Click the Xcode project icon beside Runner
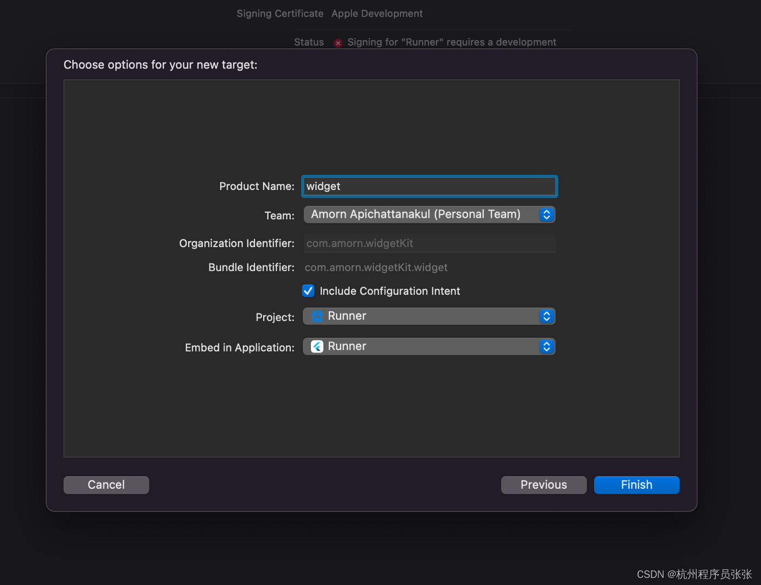Screen dimensions: 761x585 point(316,316)
